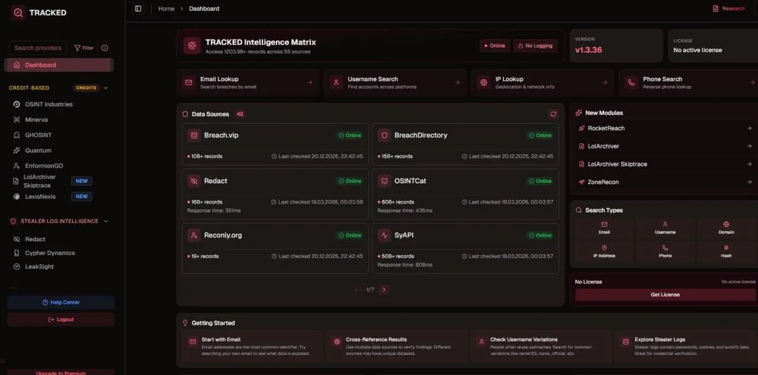Click the BreachDirectory shield icon
758x375 pixels.
384,135
